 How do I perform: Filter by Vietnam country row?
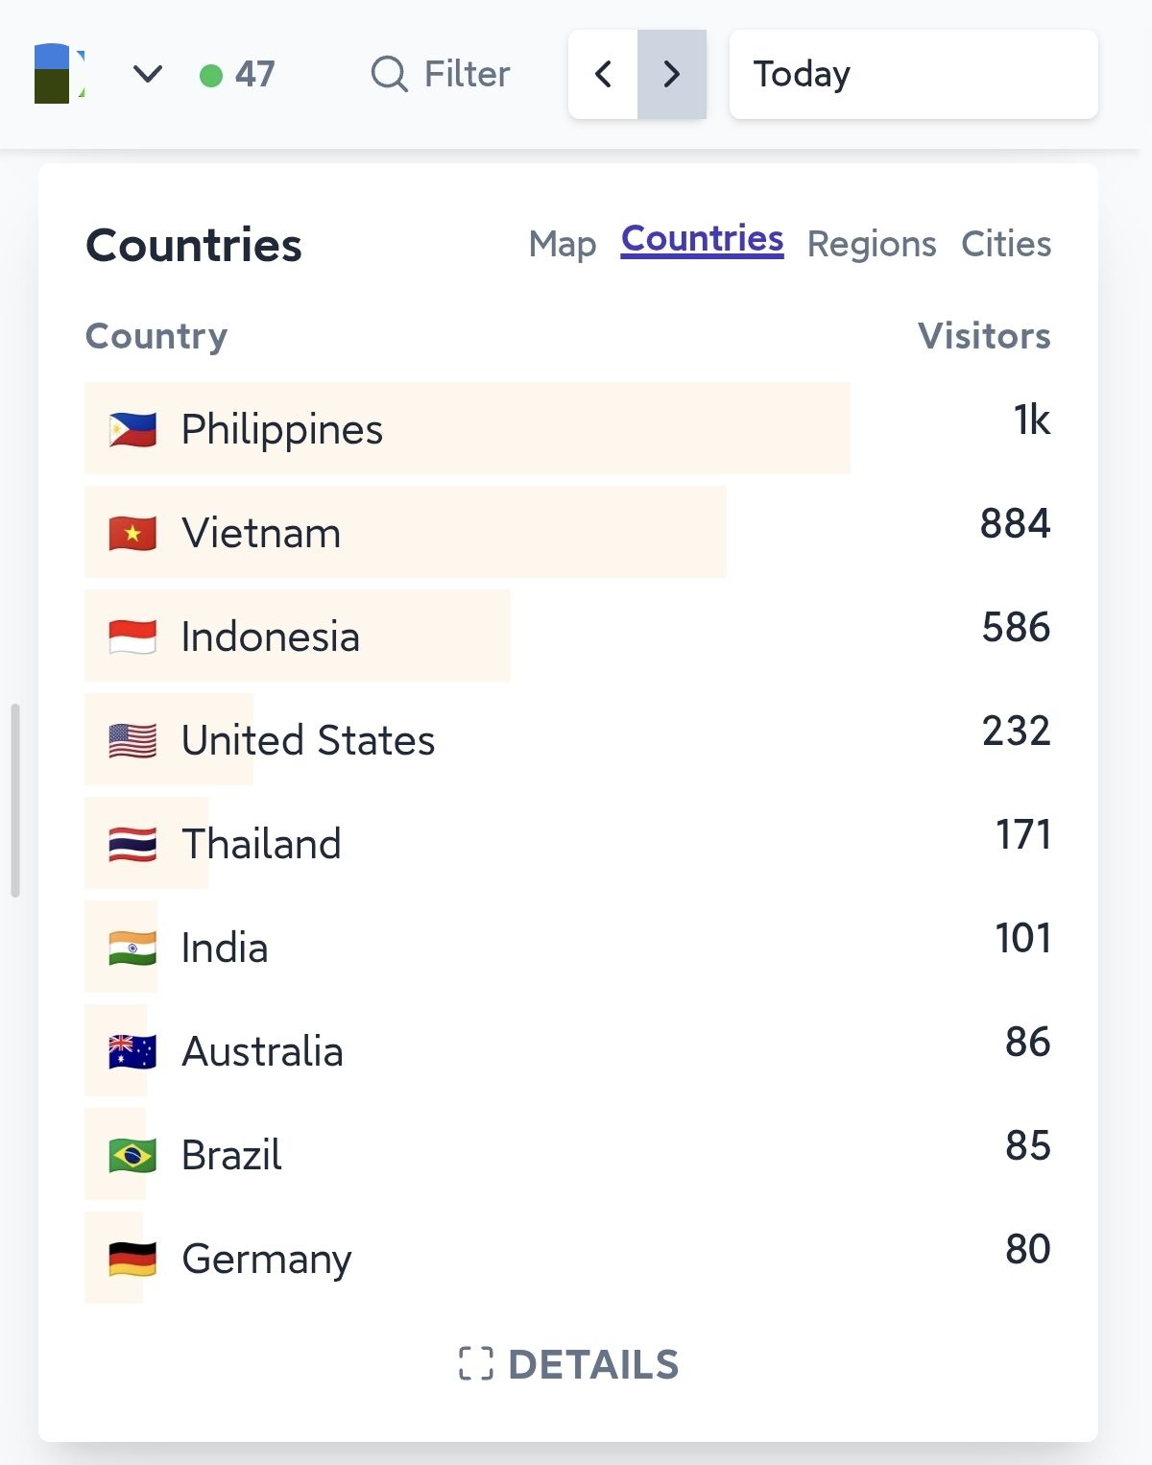click(261, 533)
